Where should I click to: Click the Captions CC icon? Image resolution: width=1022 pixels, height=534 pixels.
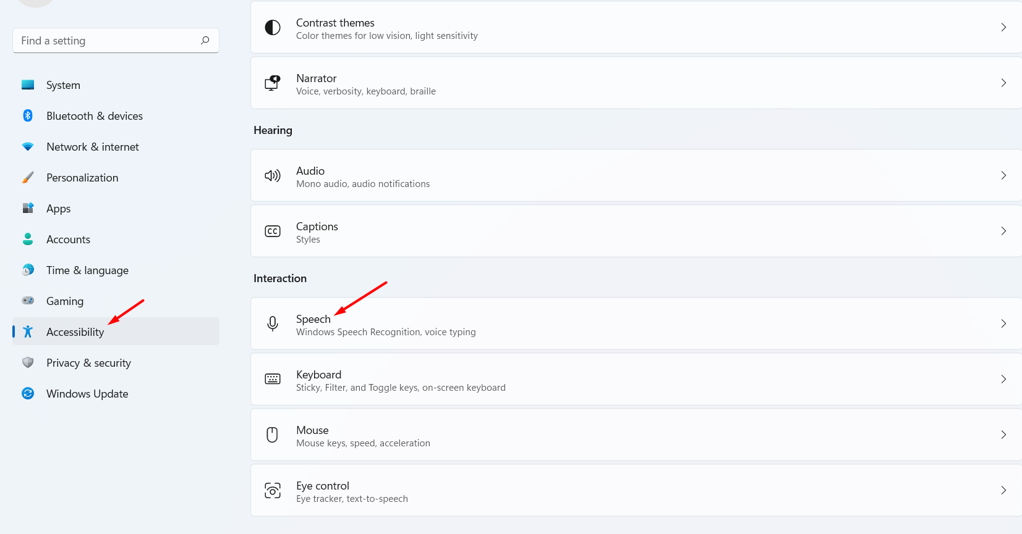(x=273, y=231)
